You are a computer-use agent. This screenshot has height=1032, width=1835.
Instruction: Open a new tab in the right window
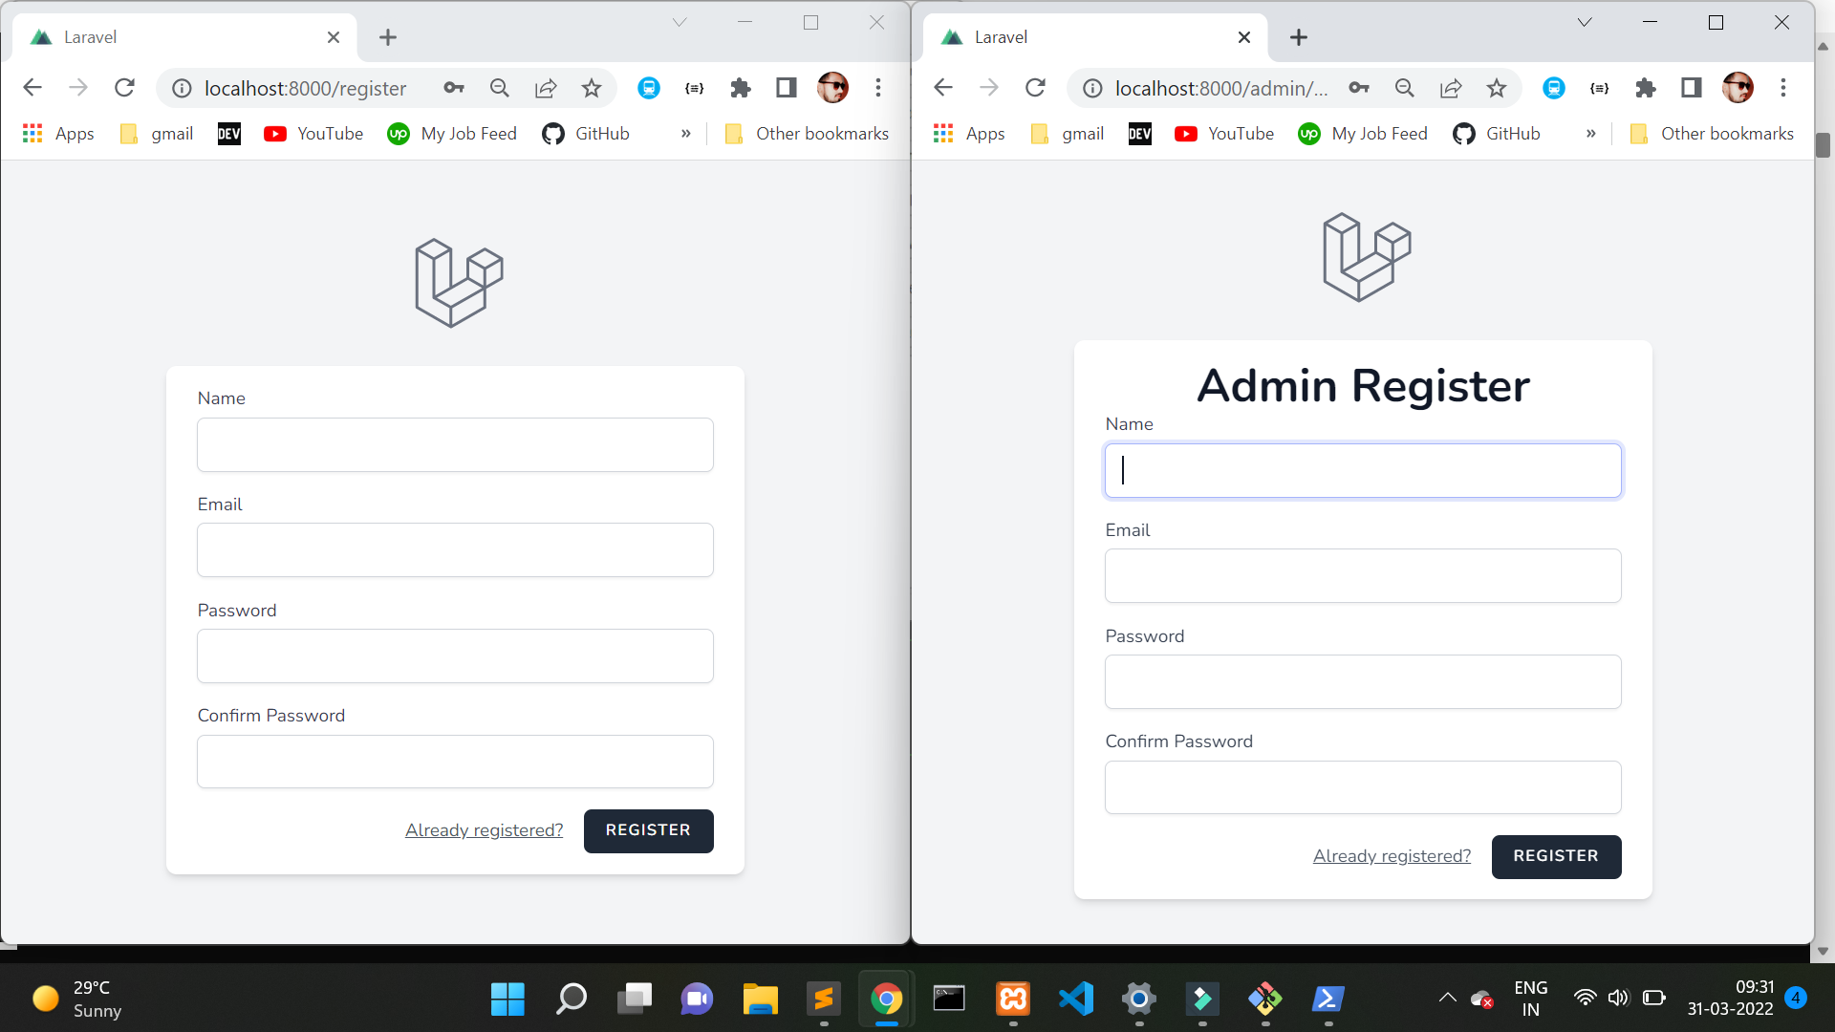[1298, 37]
